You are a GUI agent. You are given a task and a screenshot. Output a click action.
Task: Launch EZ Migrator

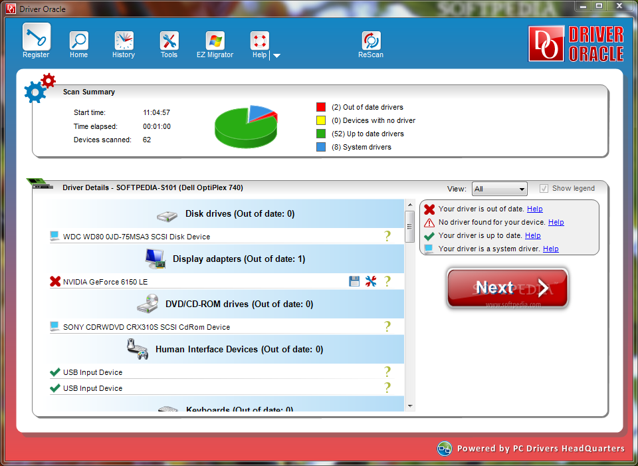point(215,45)
